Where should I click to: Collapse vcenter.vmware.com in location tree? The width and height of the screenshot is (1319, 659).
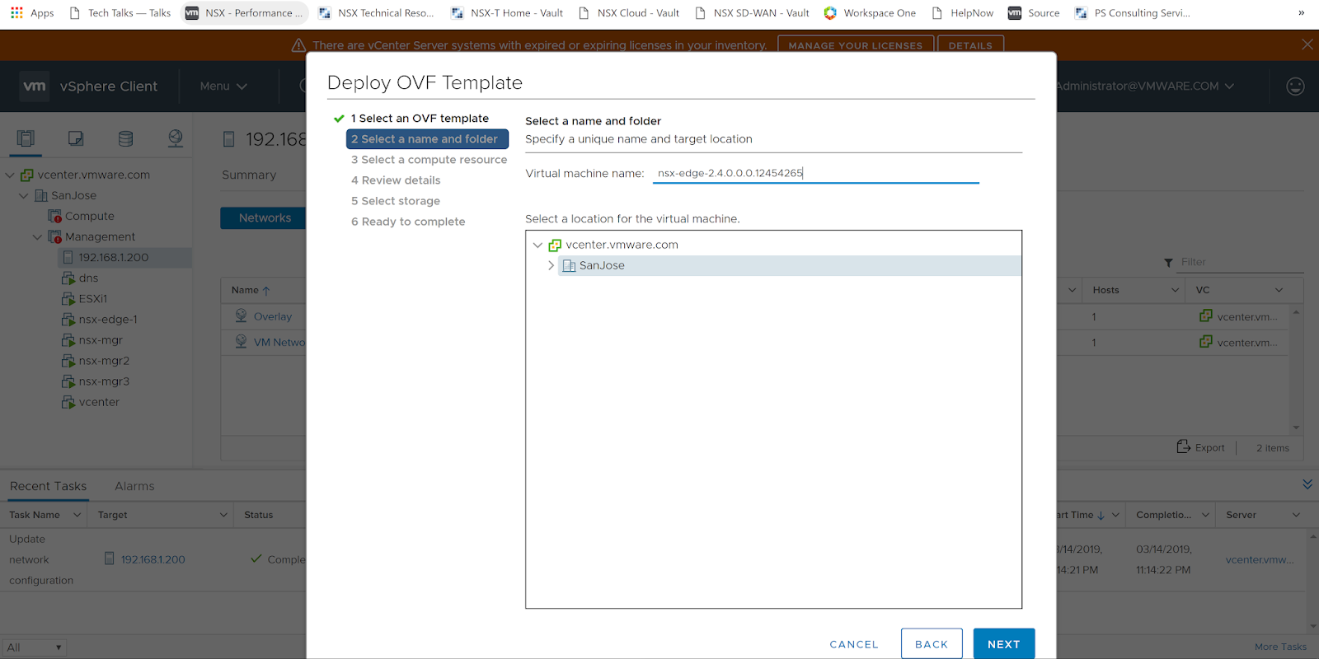[x=537, y=245]
